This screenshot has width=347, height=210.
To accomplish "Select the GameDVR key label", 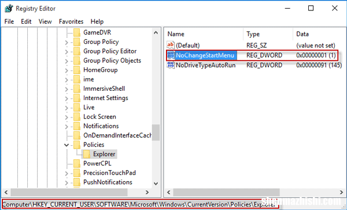I will pos(97,32).
